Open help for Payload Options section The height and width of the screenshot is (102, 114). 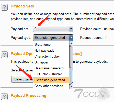4,55
